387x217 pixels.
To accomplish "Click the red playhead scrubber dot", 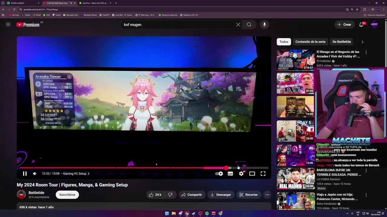I will pyautogui.click(x=226, y=168).
